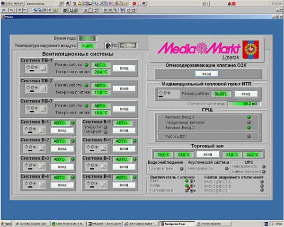Image resolution: width=284 pixels, height=227 pixels.
Task: Open the ВЫКЛ. mode selector in ИТП
Action: click(221, 94)
